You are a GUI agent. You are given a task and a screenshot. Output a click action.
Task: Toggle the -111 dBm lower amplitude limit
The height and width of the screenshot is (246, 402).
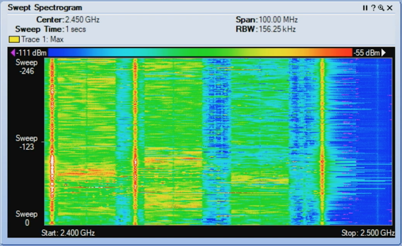pyautogui.click(x=31, y=52)
